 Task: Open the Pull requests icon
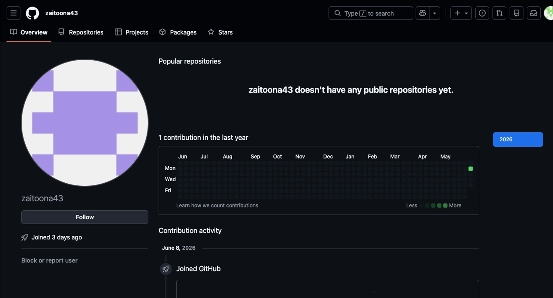499,13
